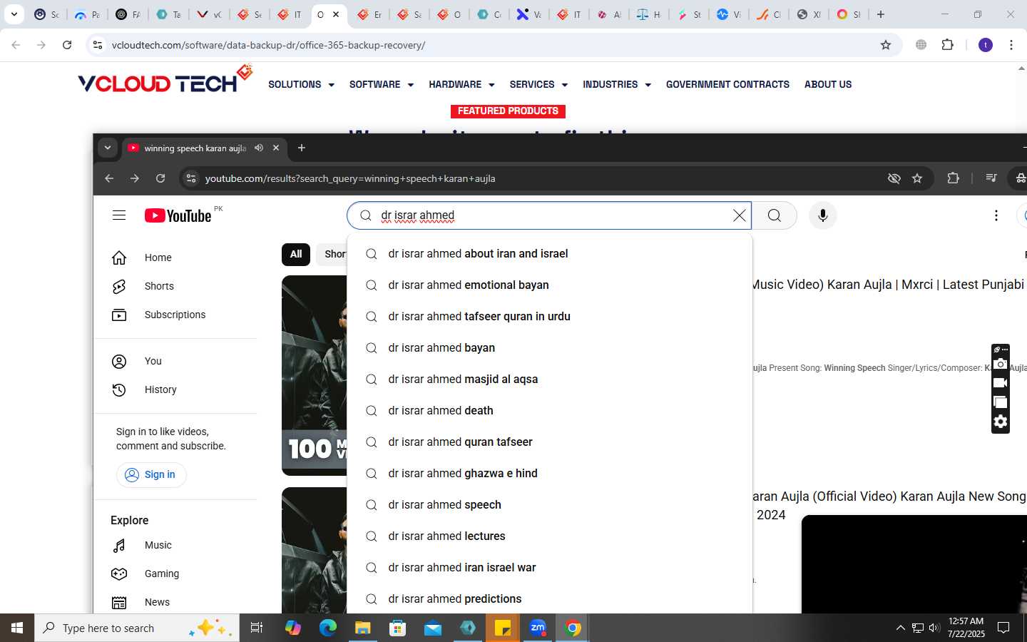The height and width of the screenshot is (642, 1027).
Task: Open the profile avatar in vcloudtech window
Action: point(986,45)
